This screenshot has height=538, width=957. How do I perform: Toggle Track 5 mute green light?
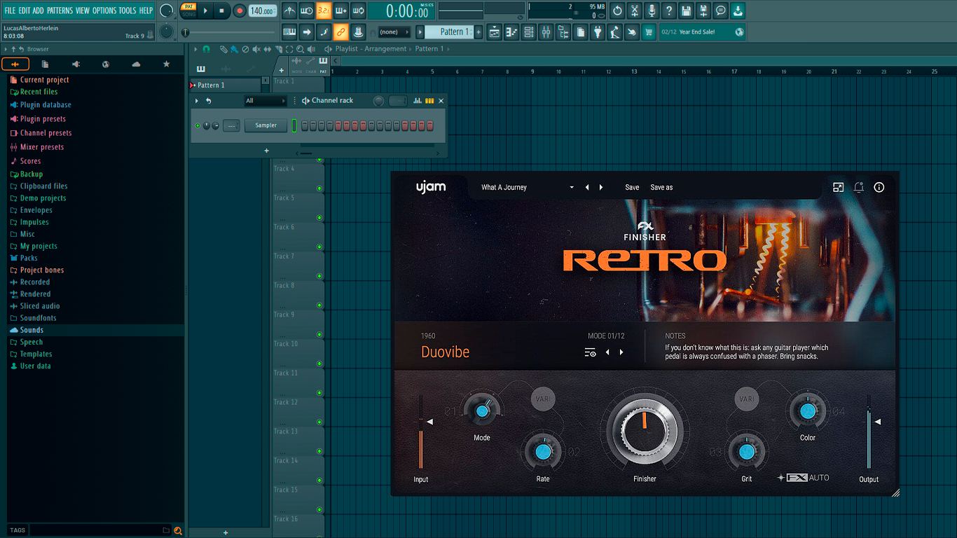click(319, 218)
